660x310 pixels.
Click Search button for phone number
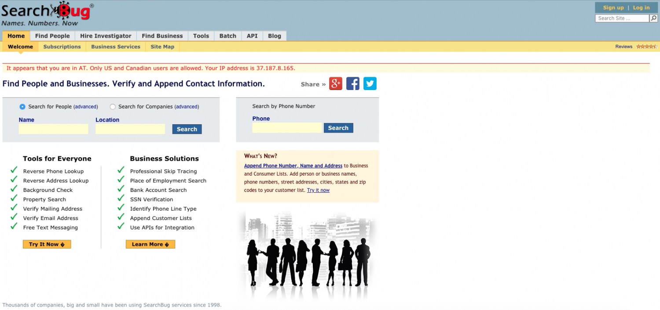[x=338, y=128]
